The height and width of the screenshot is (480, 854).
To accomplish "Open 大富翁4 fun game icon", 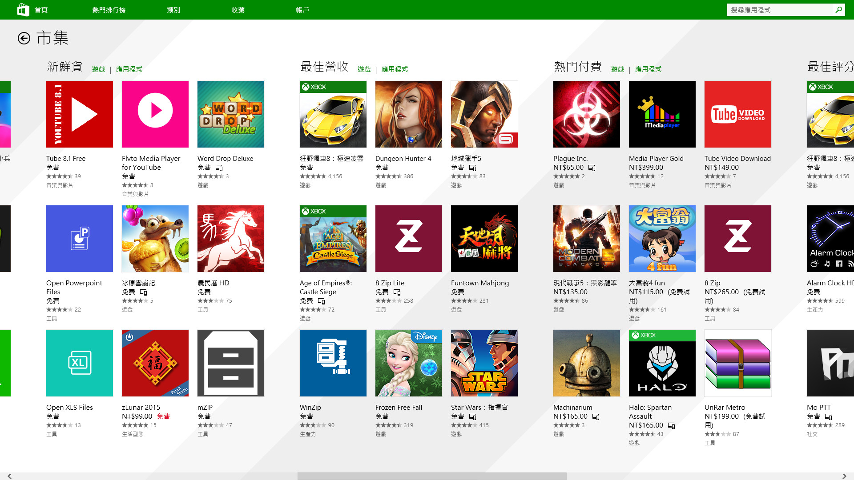I will 662,239.
